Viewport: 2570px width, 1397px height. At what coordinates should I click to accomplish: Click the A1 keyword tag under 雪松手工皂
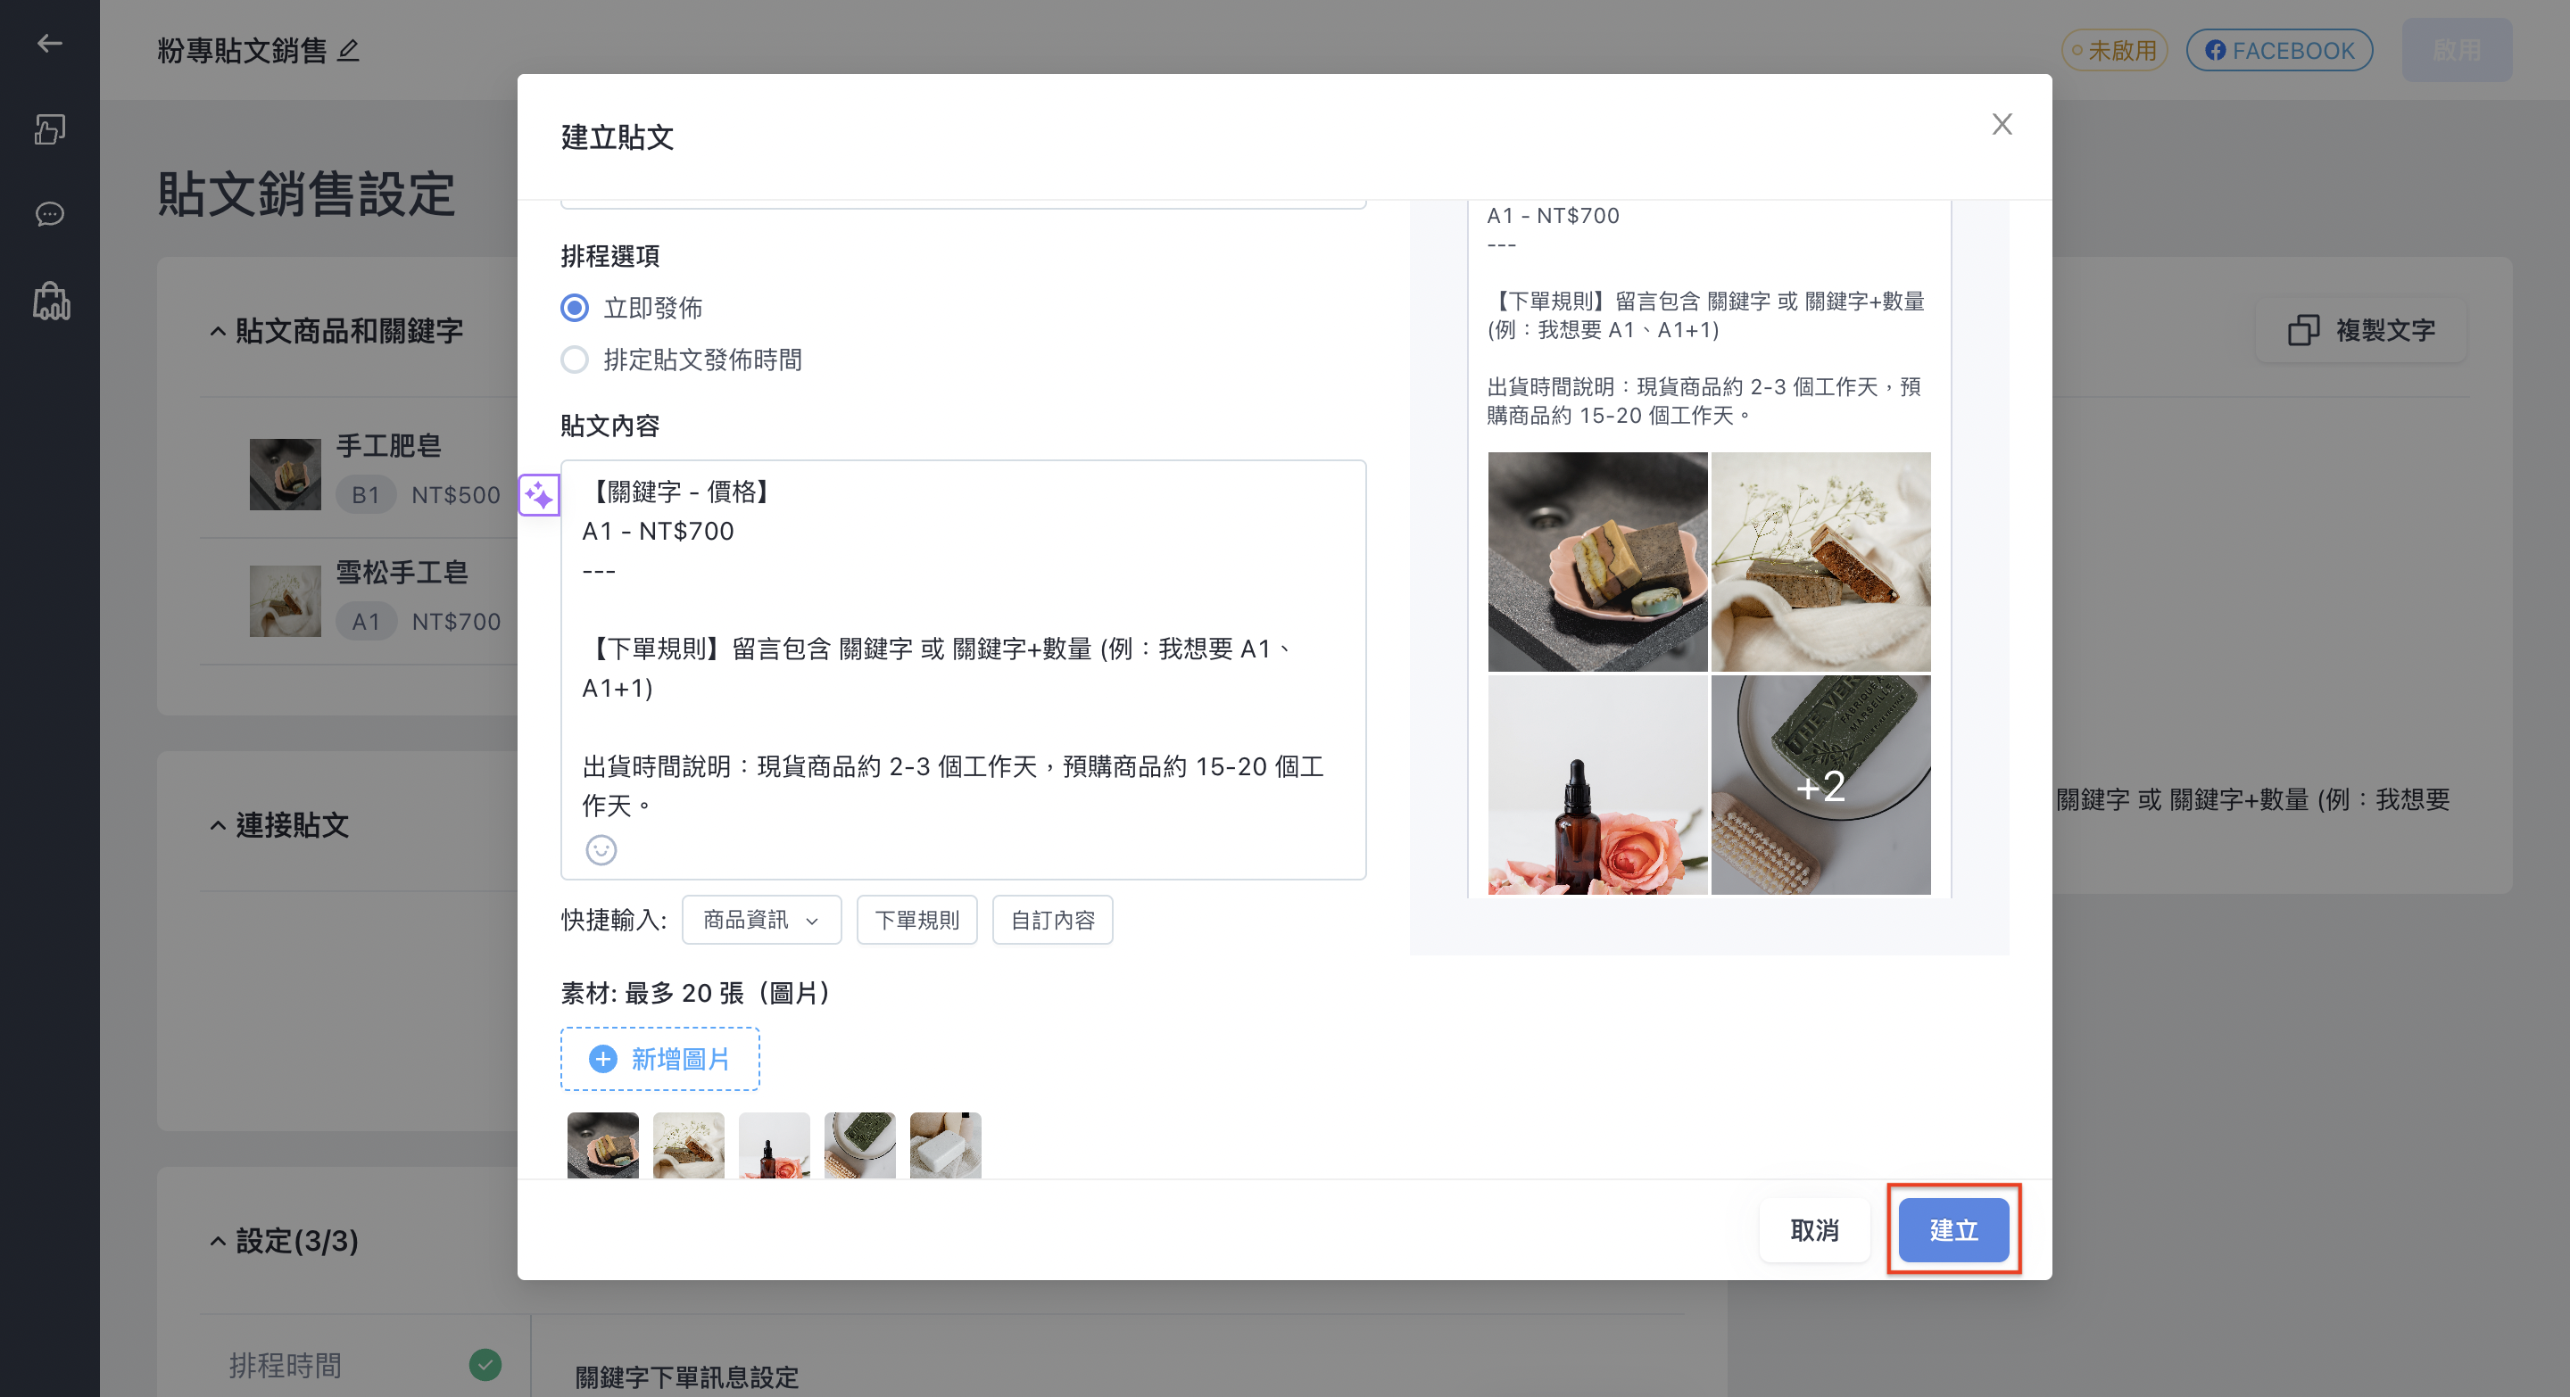point(366,621)
